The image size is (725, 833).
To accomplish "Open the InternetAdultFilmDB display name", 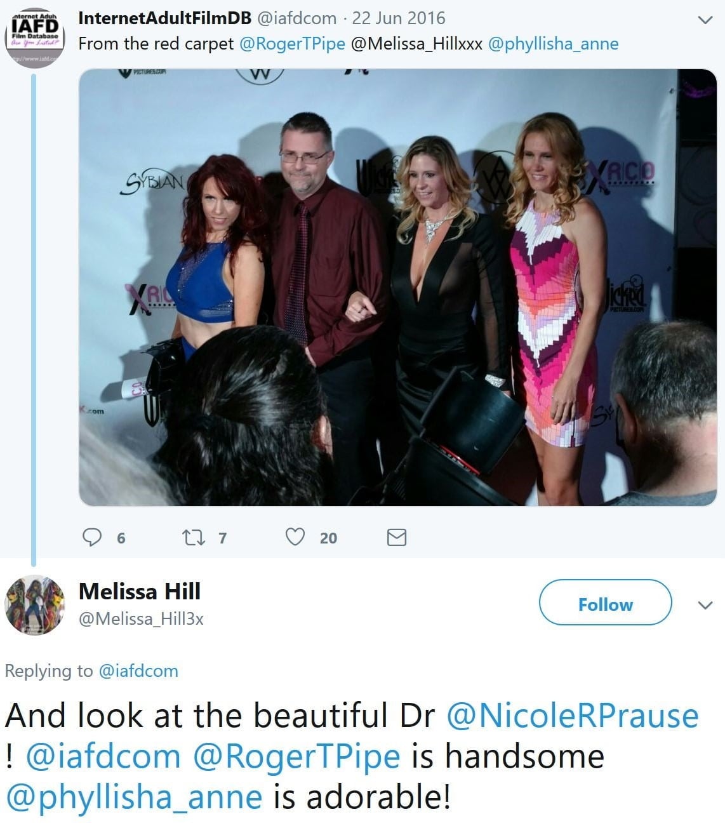I will click(164, 18).
